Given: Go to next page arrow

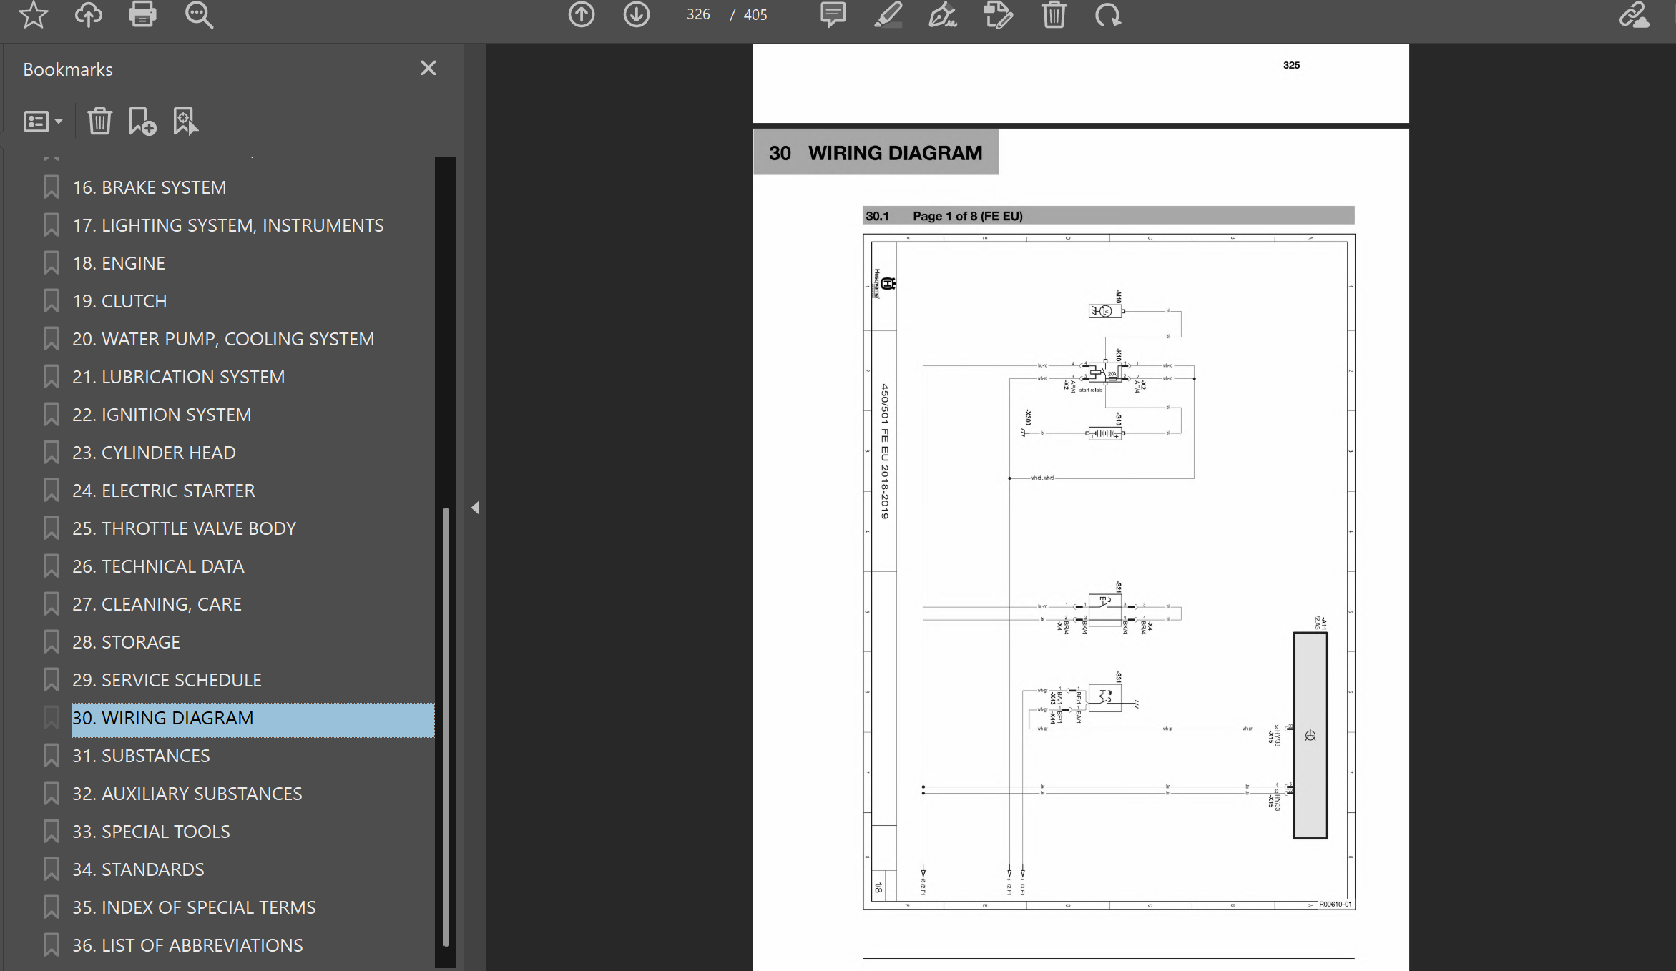Looking at the screenshot, I should [636, 14].
